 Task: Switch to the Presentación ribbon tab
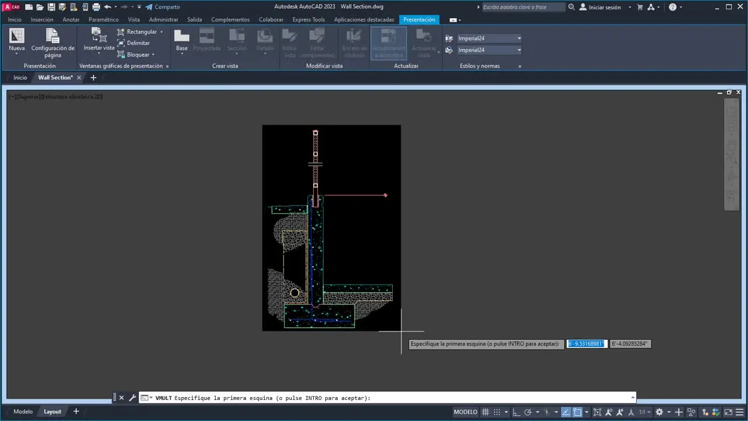coord(419,19)
